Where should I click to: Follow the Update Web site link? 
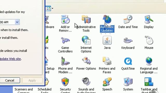(x=10, y=59)
